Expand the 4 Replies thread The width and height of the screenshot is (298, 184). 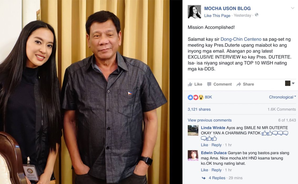pos(217,178)
